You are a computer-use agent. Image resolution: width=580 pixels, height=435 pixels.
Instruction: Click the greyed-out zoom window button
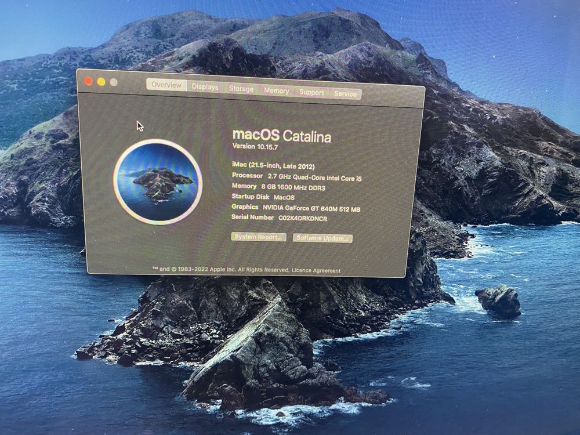[114, 82]
